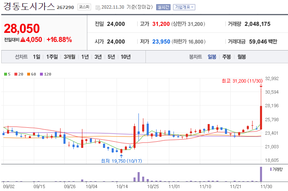The width and height of the screenshot is (288, 191).
Task: Click the 거래대금 value 59,046 백만
Action: coord(263,42)
